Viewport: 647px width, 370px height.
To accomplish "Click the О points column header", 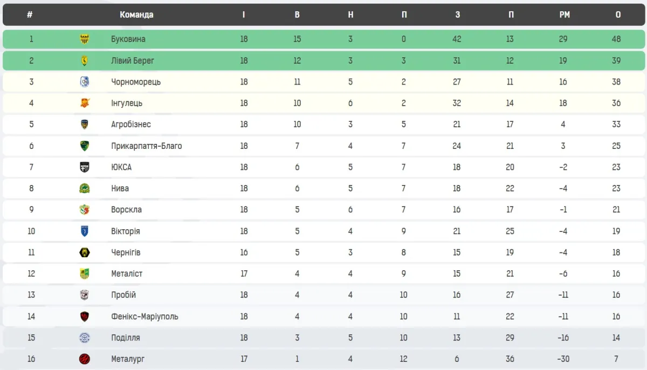I will tap(618, 15).
